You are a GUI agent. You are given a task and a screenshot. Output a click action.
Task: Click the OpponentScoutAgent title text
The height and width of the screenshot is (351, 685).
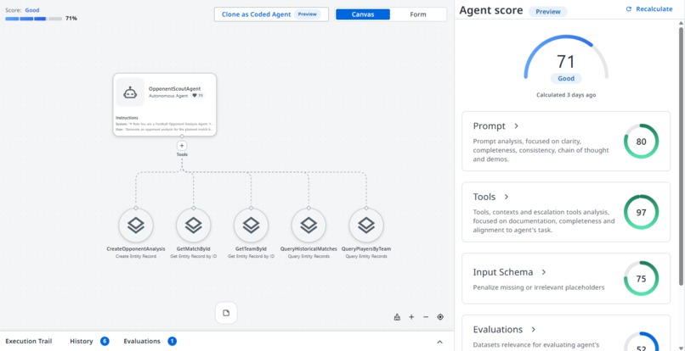pos(174,88)
